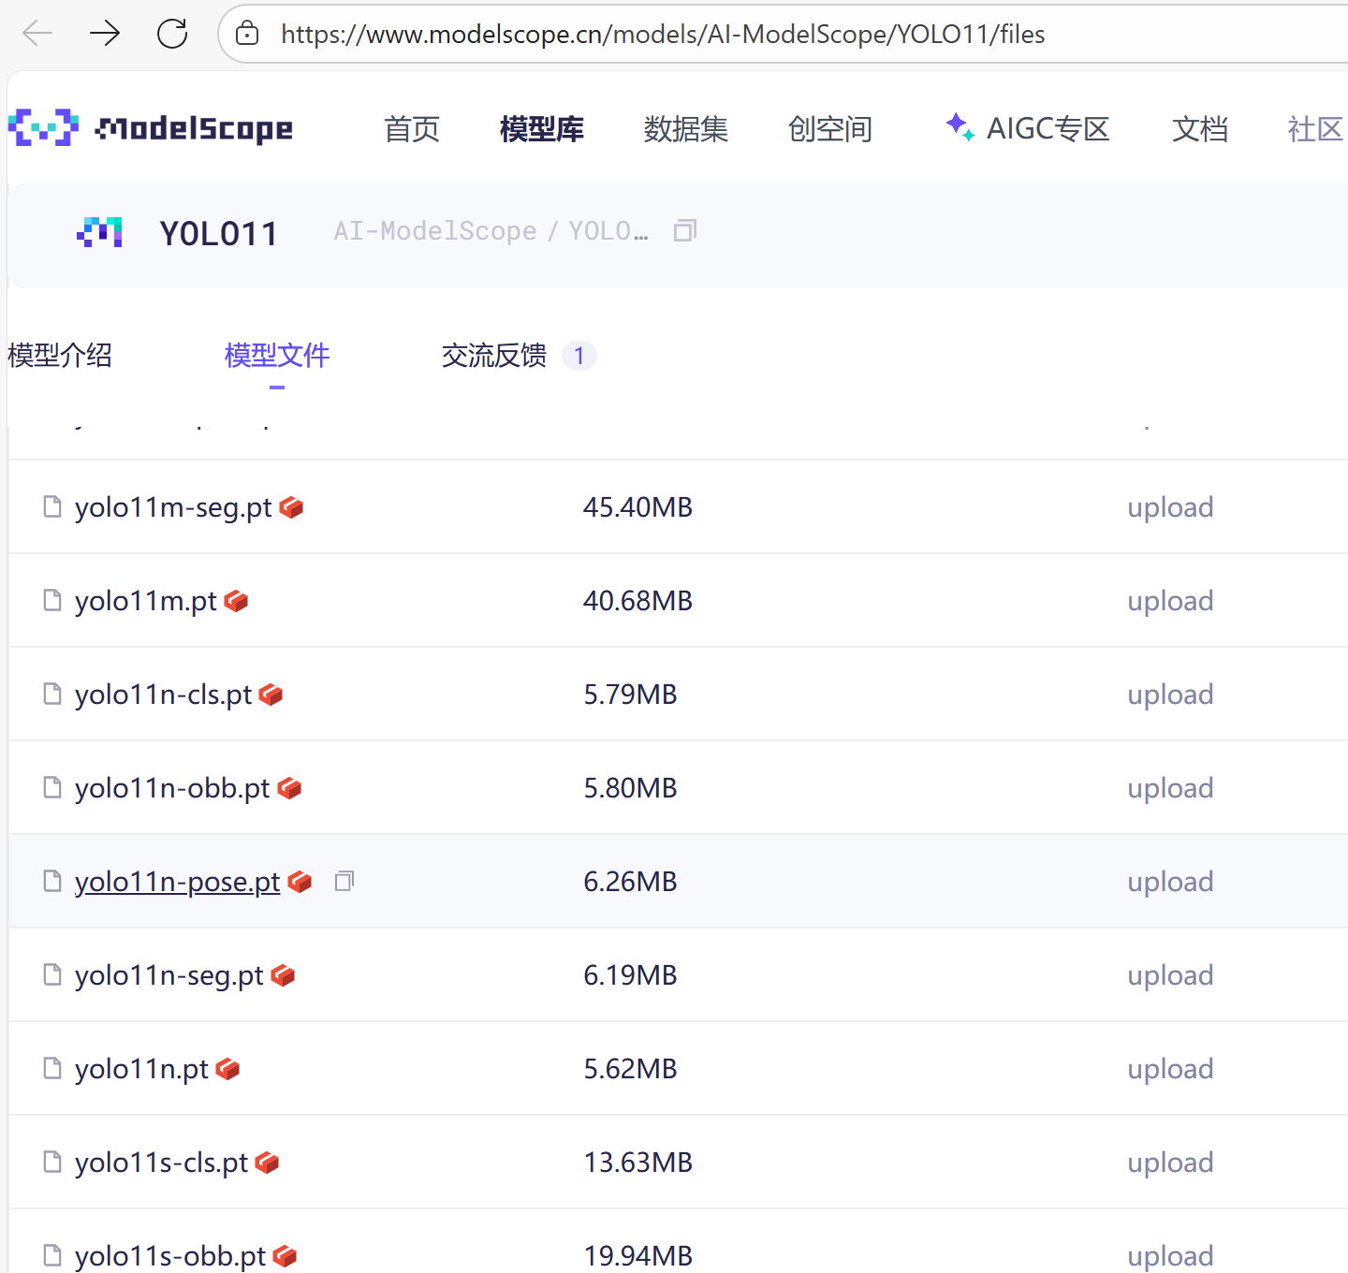Click red LFS cube icon beside yolo11s-obb.pt
The width and height of the screenshot is (1348, 1273).
(285, 1256)
